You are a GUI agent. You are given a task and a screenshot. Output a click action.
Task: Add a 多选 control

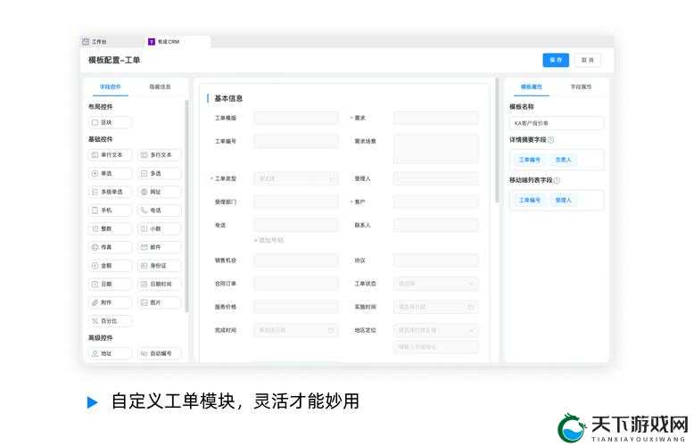coord(160,173)
